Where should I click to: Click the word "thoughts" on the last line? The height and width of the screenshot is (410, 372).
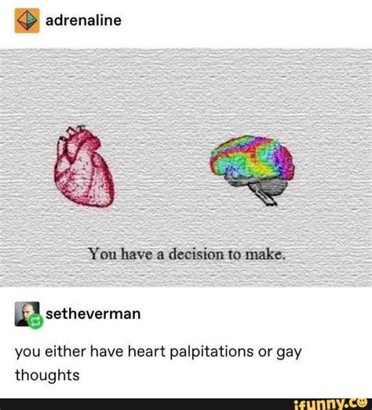[x=47, y=375]
